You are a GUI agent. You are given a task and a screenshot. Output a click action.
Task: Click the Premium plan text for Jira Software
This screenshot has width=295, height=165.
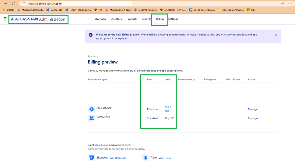[152, 109]
